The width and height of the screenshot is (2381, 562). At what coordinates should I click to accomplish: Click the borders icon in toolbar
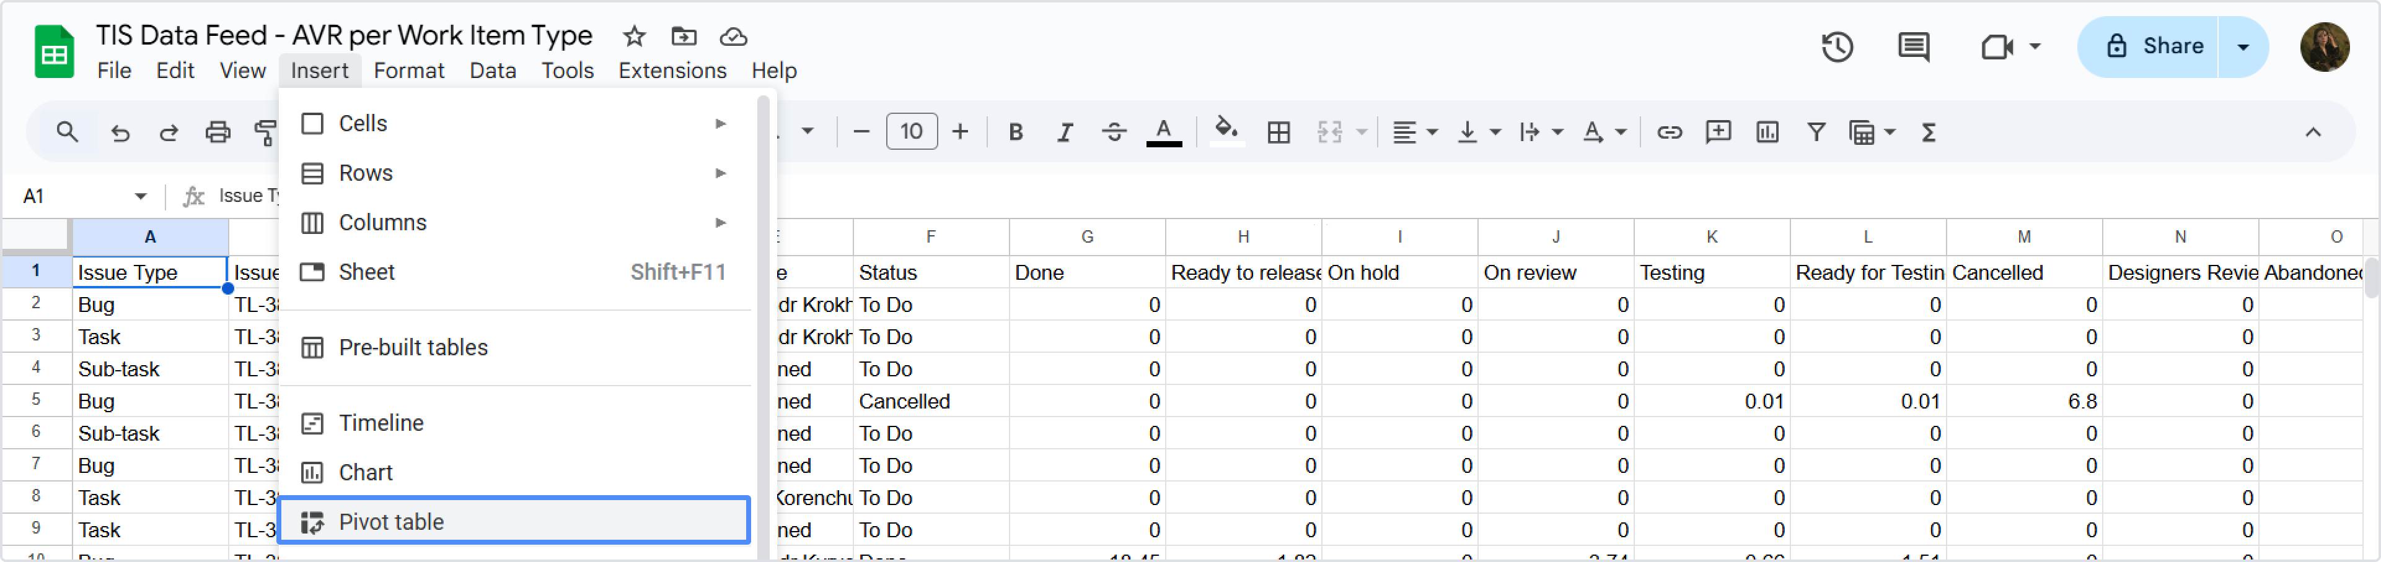coord(1279,133)
